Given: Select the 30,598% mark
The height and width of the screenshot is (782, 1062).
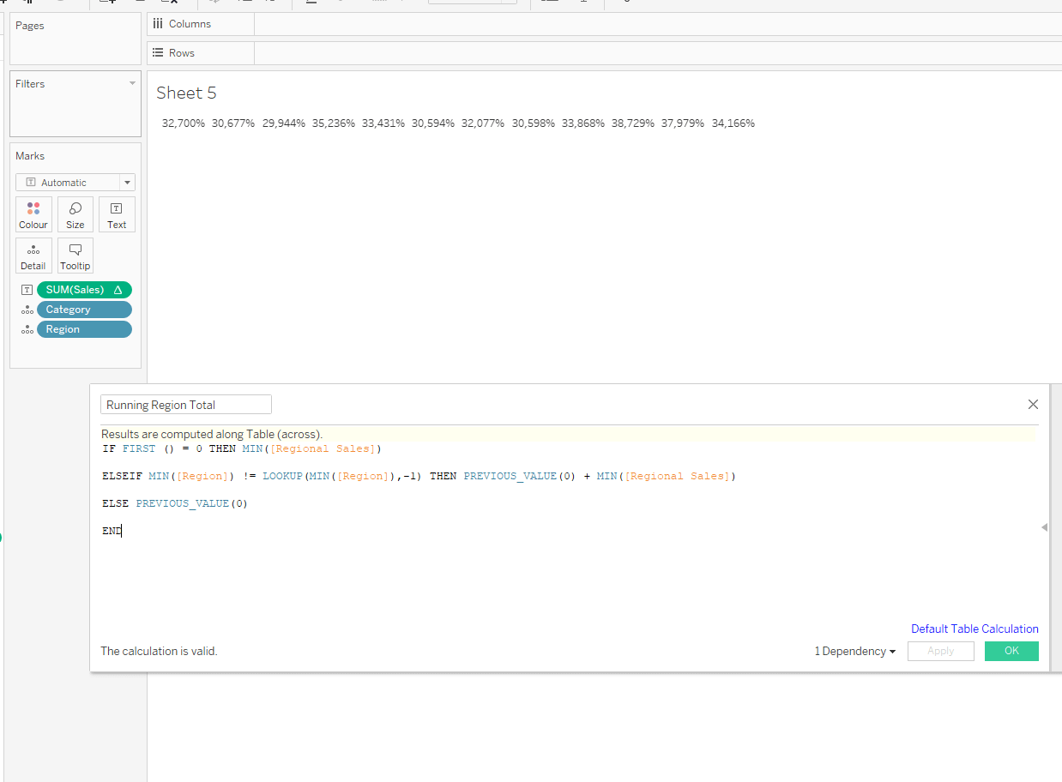Looking at the screenshot, I should point(534,123).
